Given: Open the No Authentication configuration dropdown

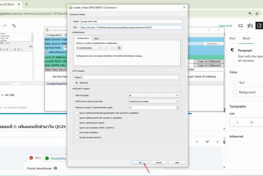Looking at the screenshot, I should [89, 48].
